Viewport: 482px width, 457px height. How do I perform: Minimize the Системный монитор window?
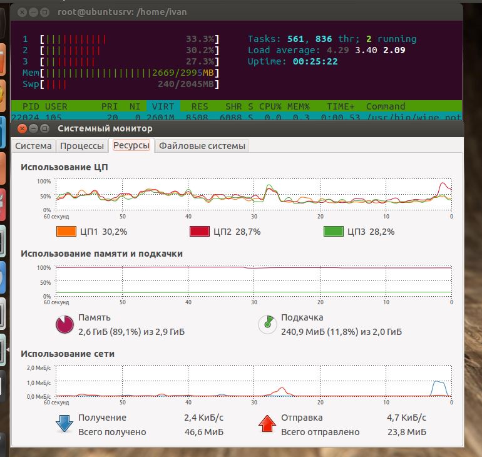(34, 128)
